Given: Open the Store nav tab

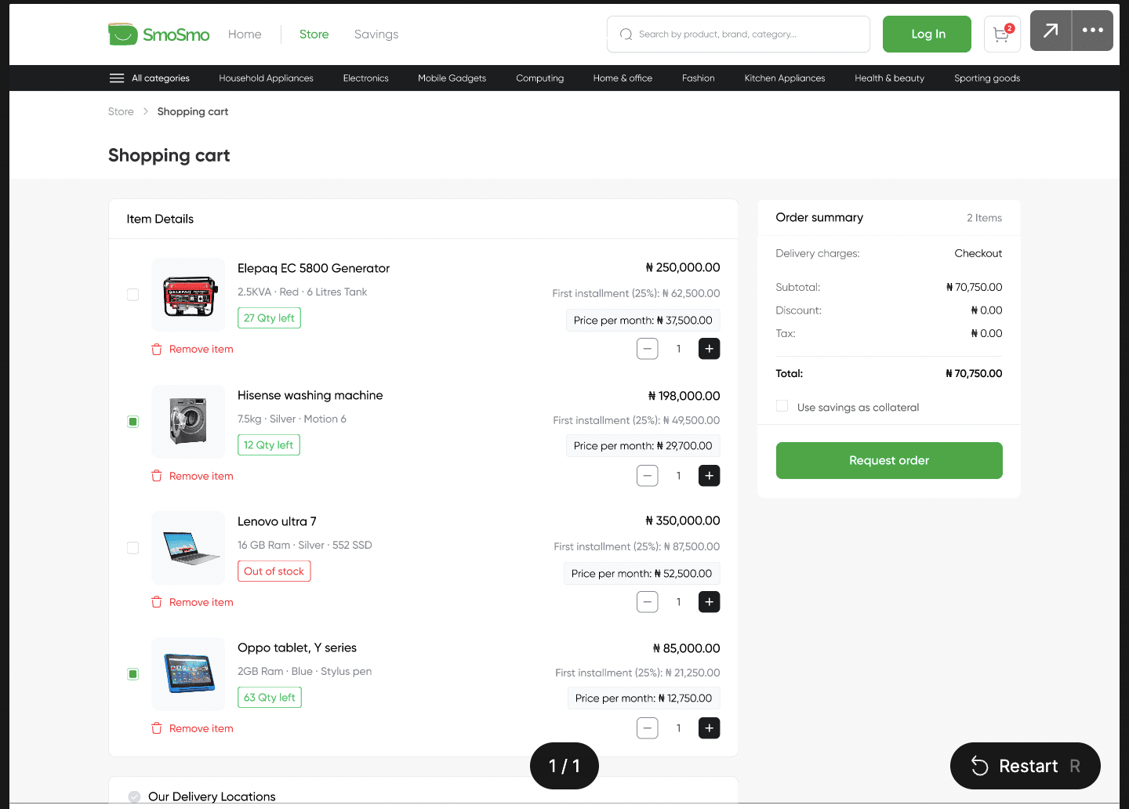Looking at the screenshot, I should coord(314,34).
